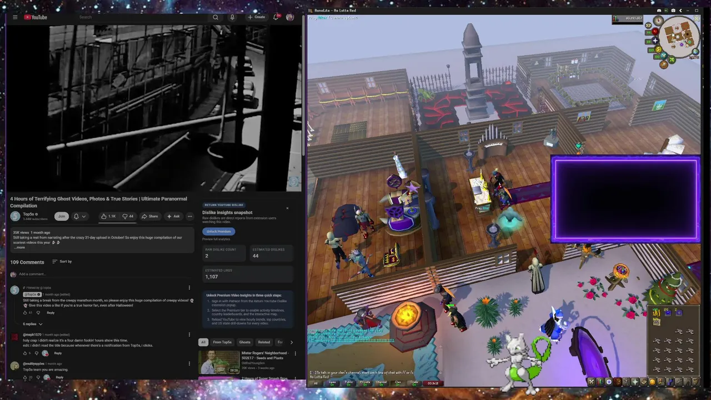Toggle the XP drops orb
This screenshot has width=711, height=400.
click(648, 25)
